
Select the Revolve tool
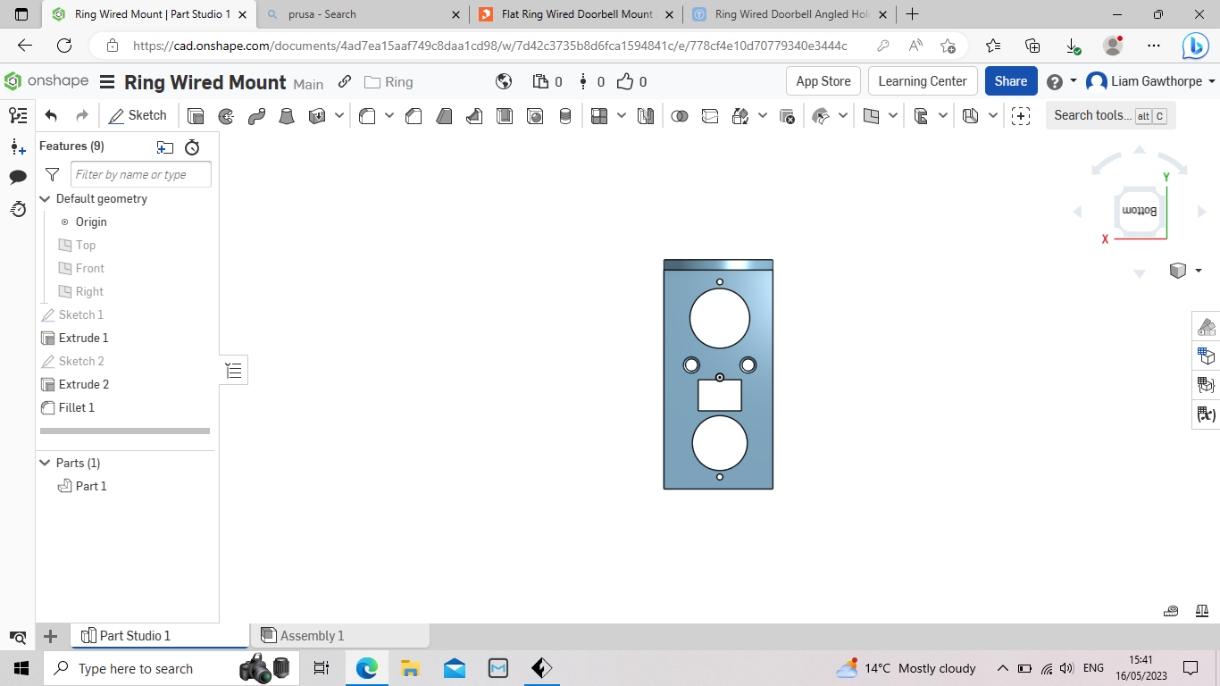[x=226, y=116]
